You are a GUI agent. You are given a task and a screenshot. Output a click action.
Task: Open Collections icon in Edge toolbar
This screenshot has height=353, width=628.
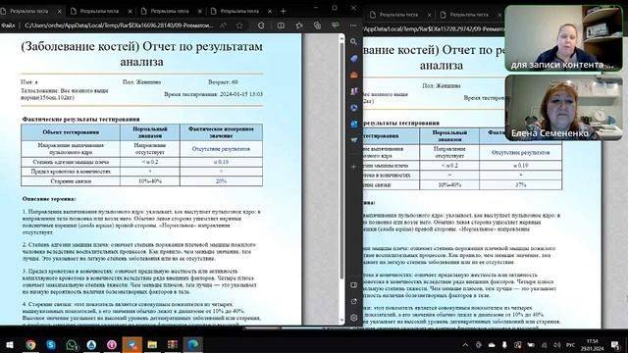click(x=317, y=25)
